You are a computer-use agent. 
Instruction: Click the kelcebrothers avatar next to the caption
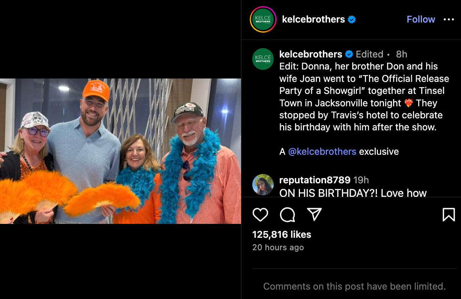pyautogui.click(x=263, y=59)
